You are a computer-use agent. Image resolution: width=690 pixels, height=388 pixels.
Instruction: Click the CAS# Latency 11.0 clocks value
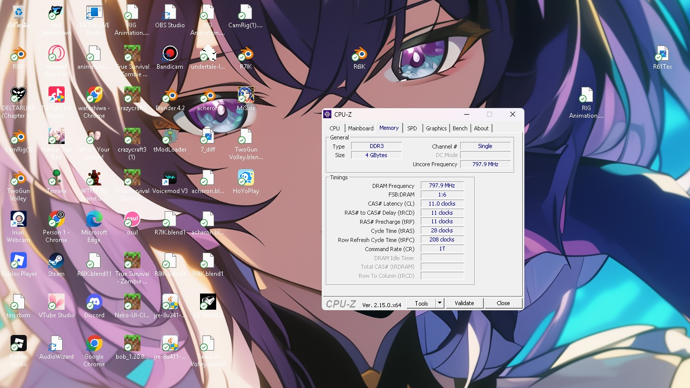click(x=442, y=204)
